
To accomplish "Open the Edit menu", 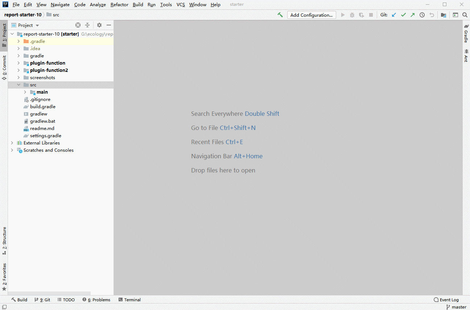I will (x=28, y=4).
